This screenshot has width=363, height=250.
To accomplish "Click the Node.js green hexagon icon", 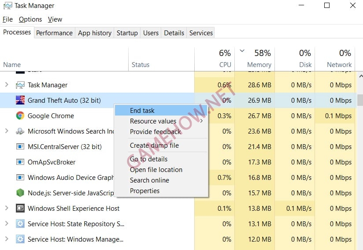I will [x=20, y=193].
